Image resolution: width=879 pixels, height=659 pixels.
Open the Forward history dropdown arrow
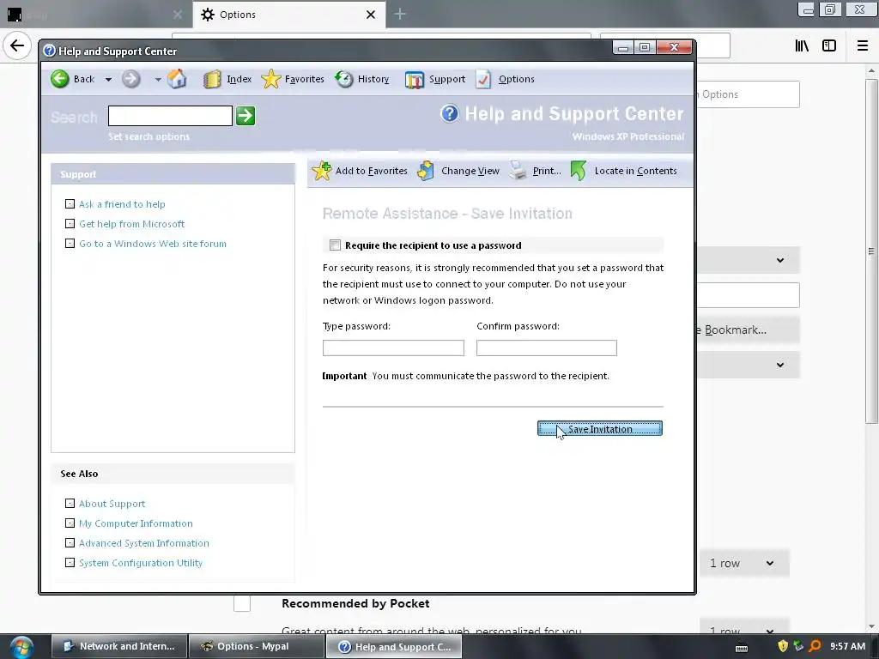pos(158,80)
